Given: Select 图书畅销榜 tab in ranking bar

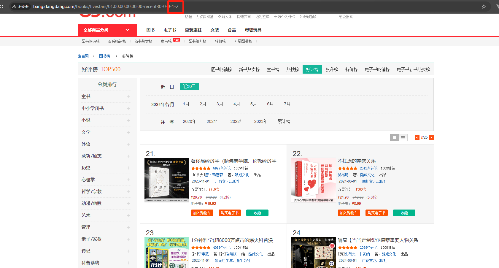Looking at the screenshot, I should pos(221,69).
